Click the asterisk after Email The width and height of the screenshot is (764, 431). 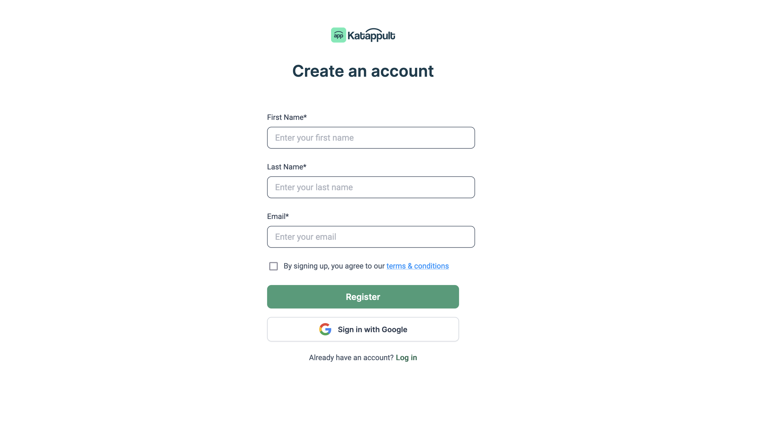287,215
